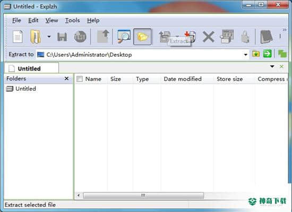Expand the Open archive dropdown arrow

point(49,37)
